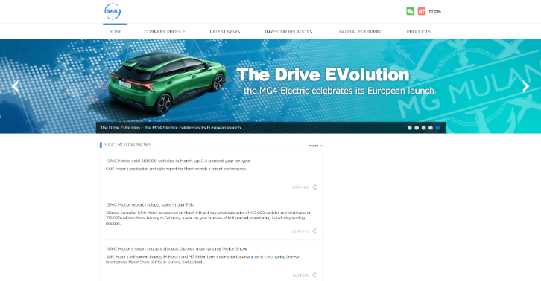Screen dimensions: 541x281
Task: Select third carousel dot
Action: pos(423,128)
